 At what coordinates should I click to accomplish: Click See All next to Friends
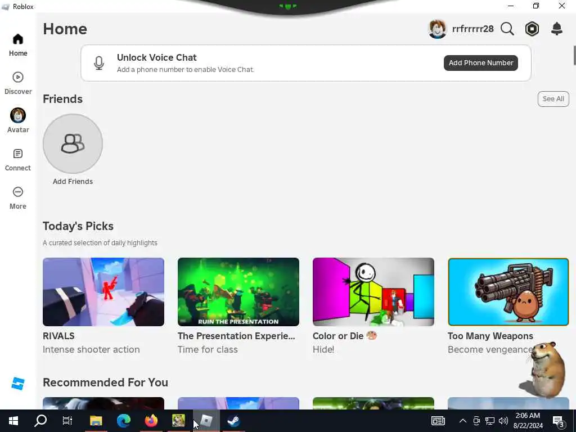553,99
